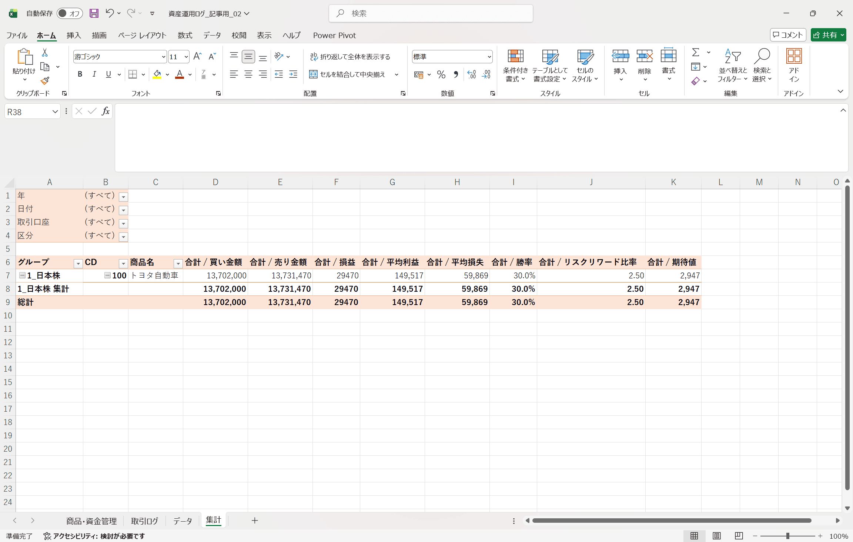Click the Merge and Center cells icon

click(x=313, y=74)
